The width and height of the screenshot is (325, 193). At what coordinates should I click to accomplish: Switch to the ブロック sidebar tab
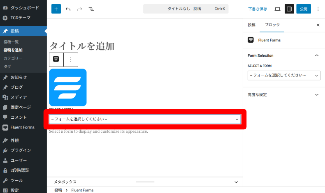coord(272,25)
